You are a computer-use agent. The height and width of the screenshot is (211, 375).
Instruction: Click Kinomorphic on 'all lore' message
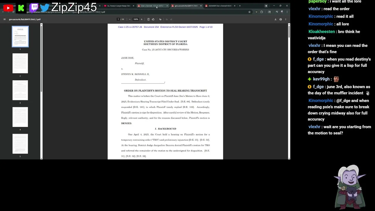tap(321, 24)
